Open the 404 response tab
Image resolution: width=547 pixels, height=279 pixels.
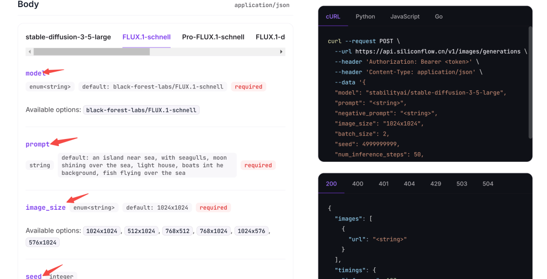(409, 184)
